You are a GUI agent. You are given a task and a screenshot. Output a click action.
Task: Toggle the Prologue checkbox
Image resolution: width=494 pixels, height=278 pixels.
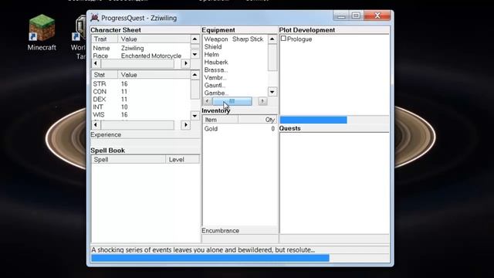[x=283, y=39]
